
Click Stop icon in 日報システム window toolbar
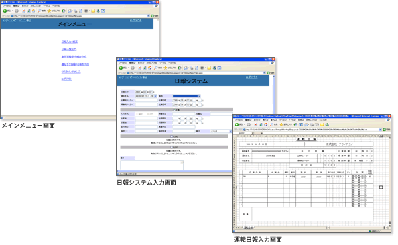coord(139,68)
